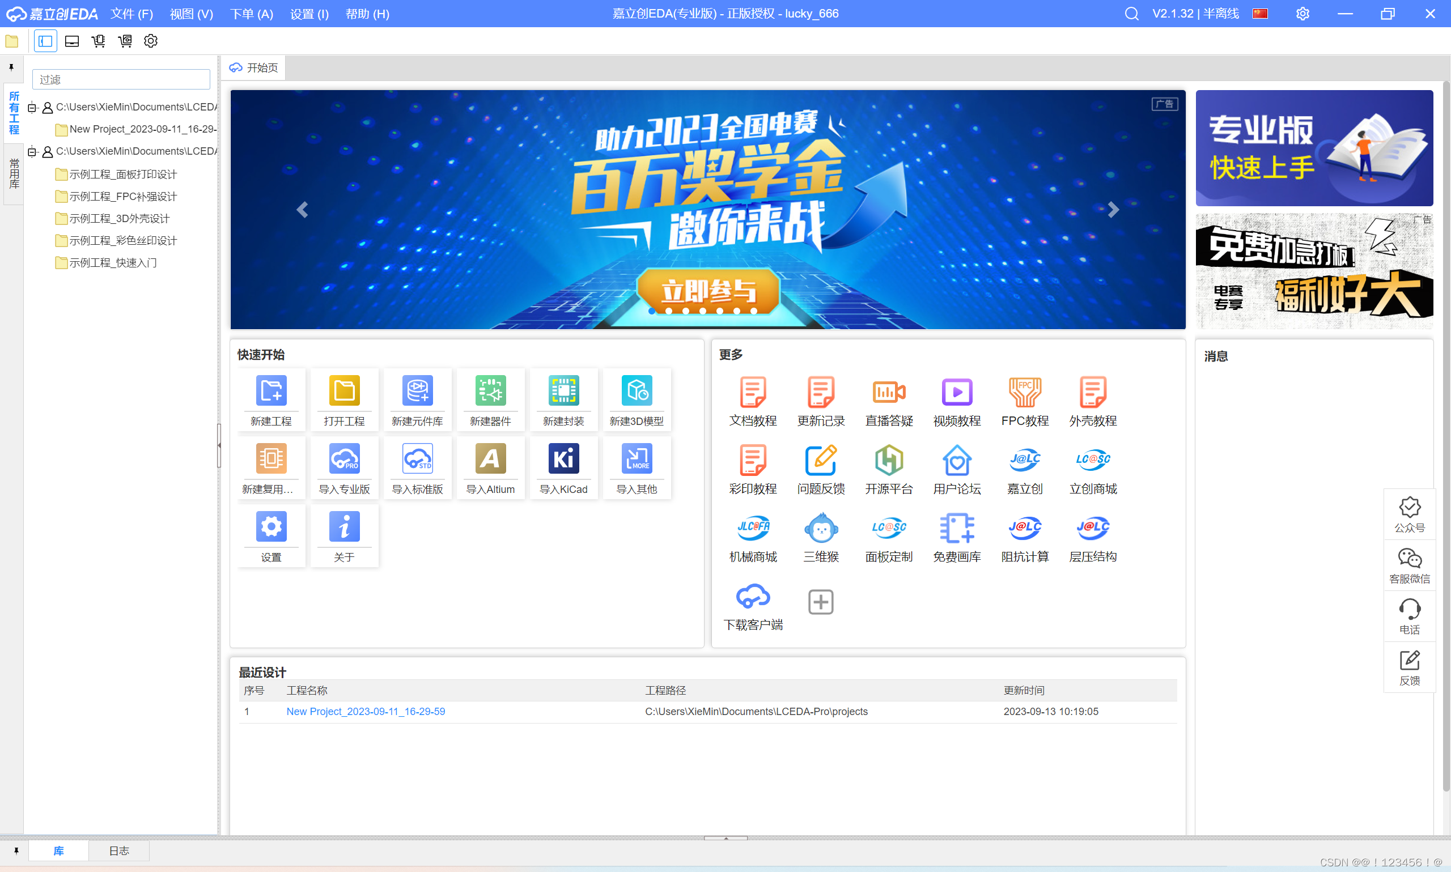Toggle the pin icon above 所有工程
This screenshot has width=1451, height=872.
[x=11, y=68]
